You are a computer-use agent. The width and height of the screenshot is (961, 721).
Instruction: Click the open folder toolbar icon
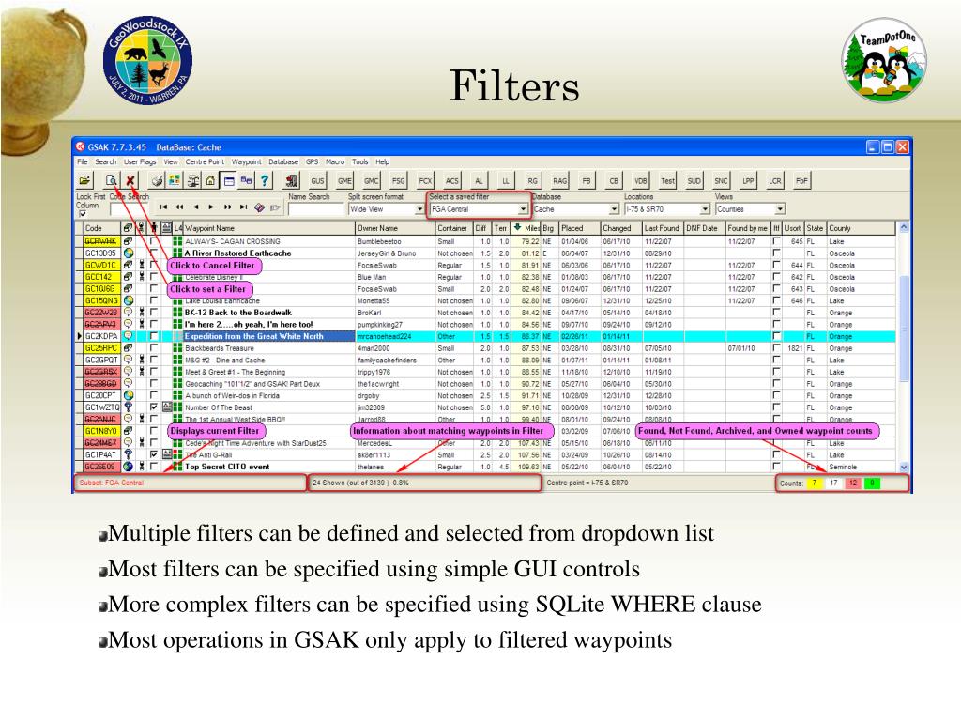(x=84, y=180)
